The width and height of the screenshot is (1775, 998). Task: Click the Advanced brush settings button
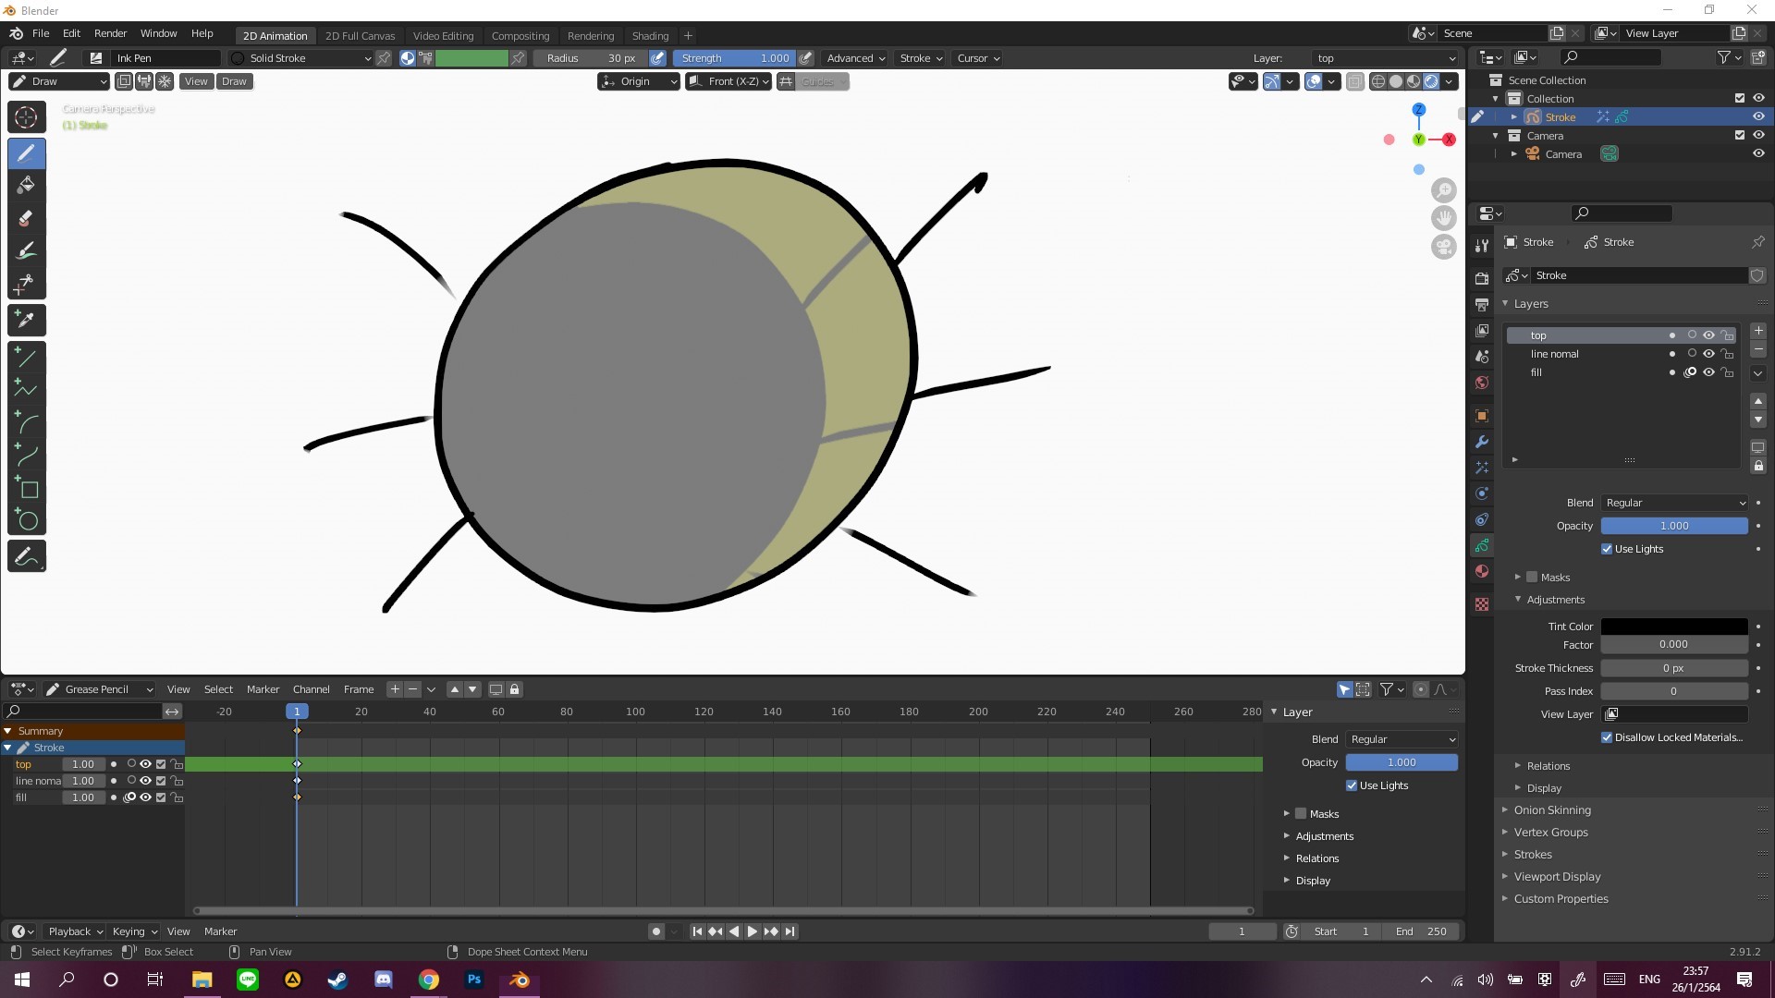pyautogui.click(x=855, y=58)
